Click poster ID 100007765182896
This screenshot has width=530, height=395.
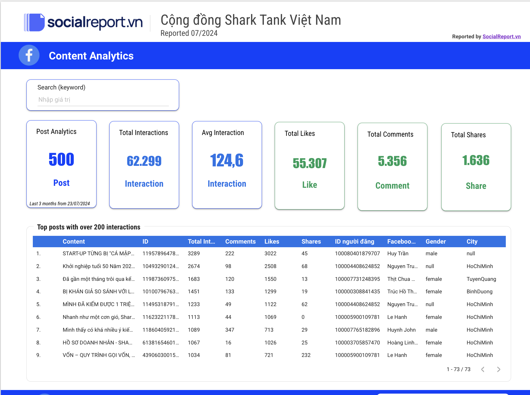click(357, 330)
